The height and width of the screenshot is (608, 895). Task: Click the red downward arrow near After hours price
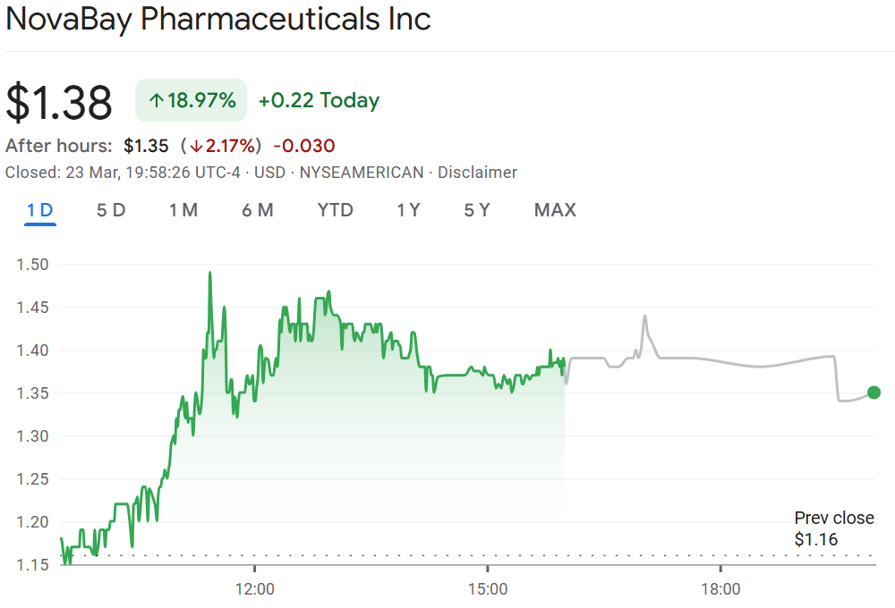tap(197, 145)
